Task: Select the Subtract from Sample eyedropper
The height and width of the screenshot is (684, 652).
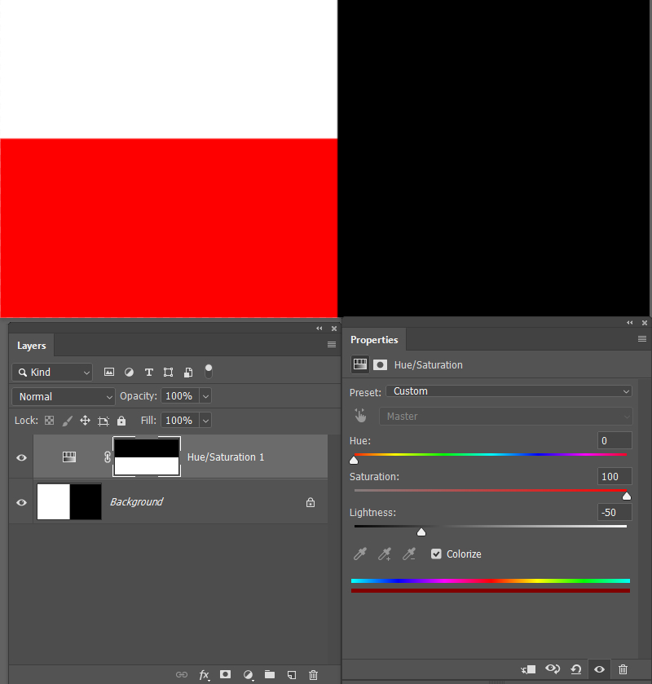Action: point(409,554)
